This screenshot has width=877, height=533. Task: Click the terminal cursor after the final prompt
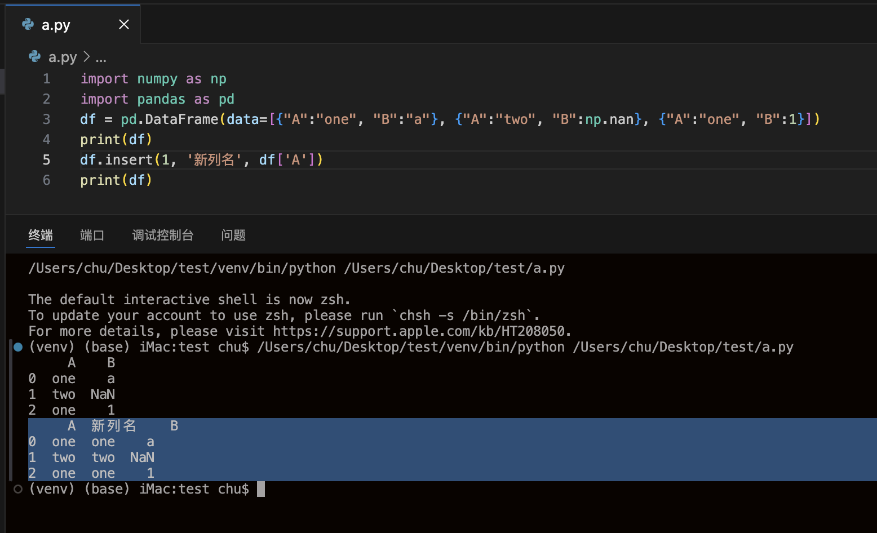260,489
